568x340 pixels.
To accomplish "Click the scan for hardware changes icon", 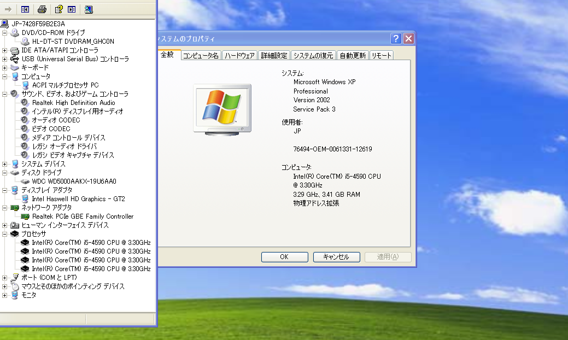I will click(x=89, y=9).
